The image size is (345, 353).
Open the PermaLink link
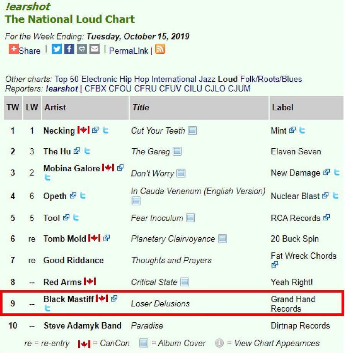(128, 51)
